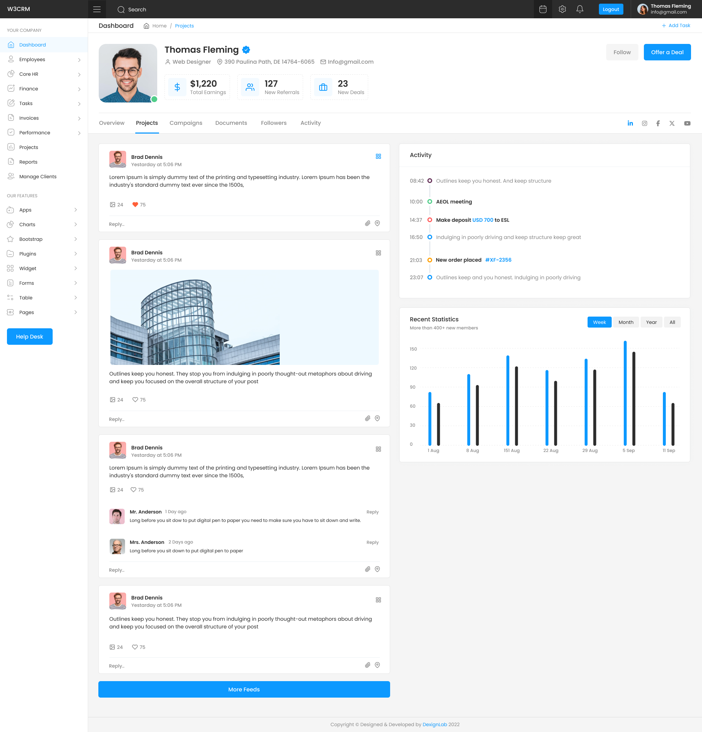Add a location via the pin icon in reply box
The width and height of the screenshot is (702, 732).
pos(377,223)
